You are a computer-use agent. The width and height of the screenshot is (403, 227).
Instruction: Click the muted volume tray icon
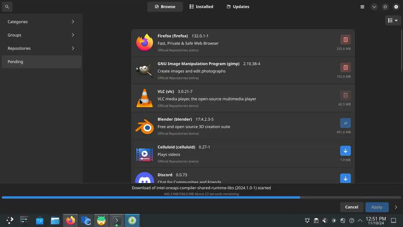(325, 220)
